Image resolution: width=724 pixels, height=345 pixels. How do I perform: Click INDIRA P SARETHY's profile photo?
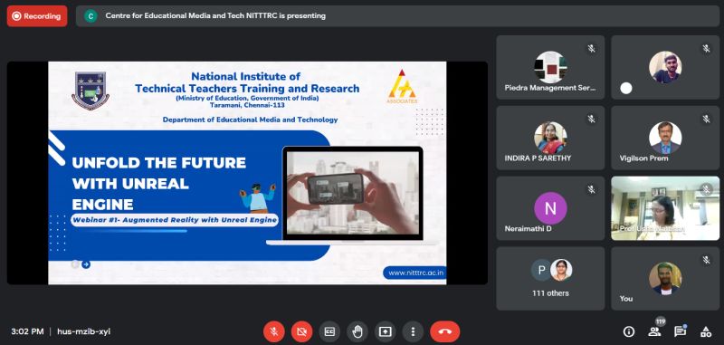550,138
